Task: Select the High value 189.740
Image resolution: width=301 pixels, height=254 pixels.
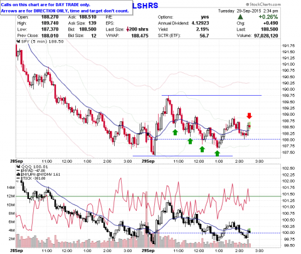Action: click(x=50, y=23)
